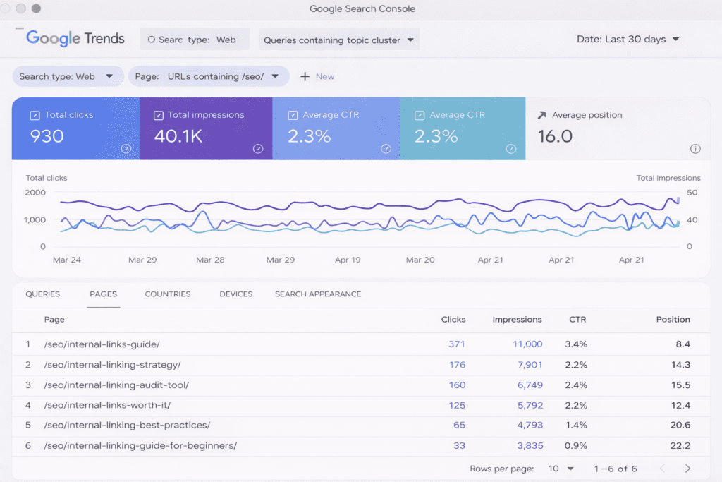
Task: Toggle the Total impressions checkbox
Action: [x=158, y=115]
